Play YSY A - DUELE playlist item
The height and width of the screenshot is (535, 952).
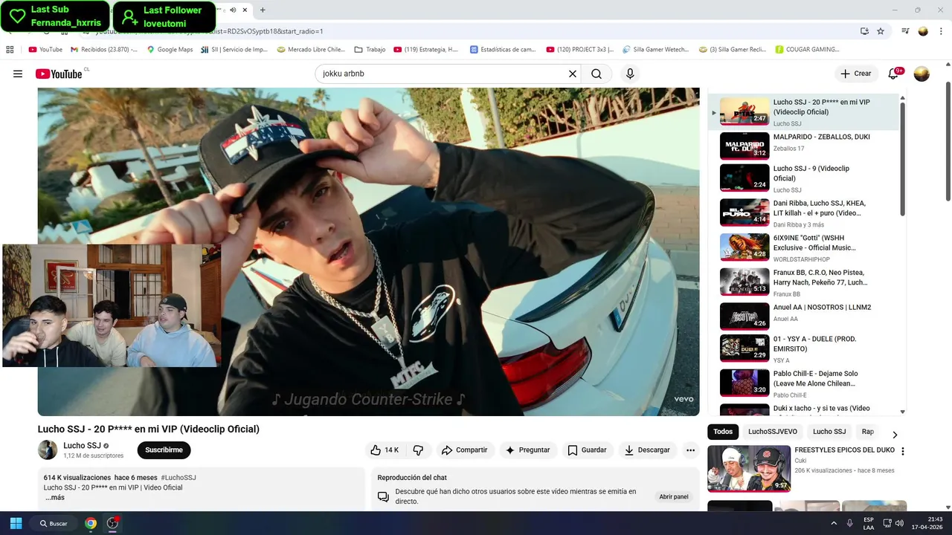(x=803, y=348)
